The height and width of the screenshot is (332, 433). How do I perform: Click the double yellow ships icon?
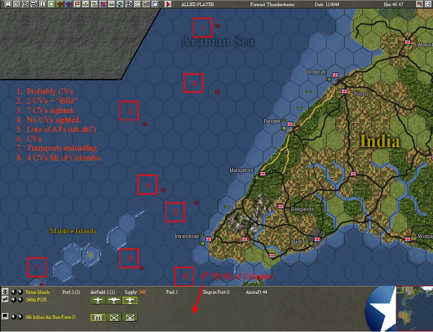point(94,4)
